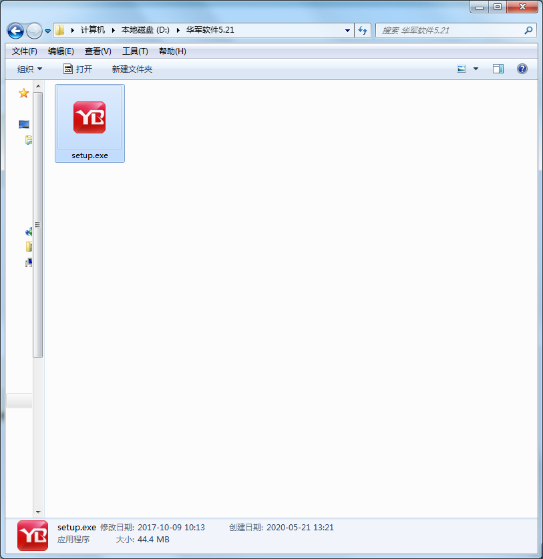
Task: Expand arrow before 计算机 in path
Action: (x=73, y=30)
